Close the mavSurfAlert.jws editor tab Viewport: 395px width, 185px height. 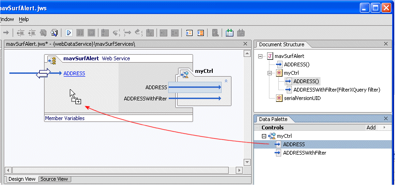(246, 43)
